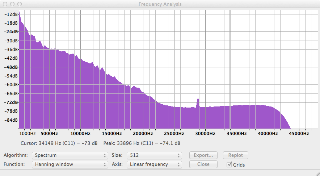Click the -72dB axis label
This screenshot has width=320, height=176.
[x=11, y=102]
